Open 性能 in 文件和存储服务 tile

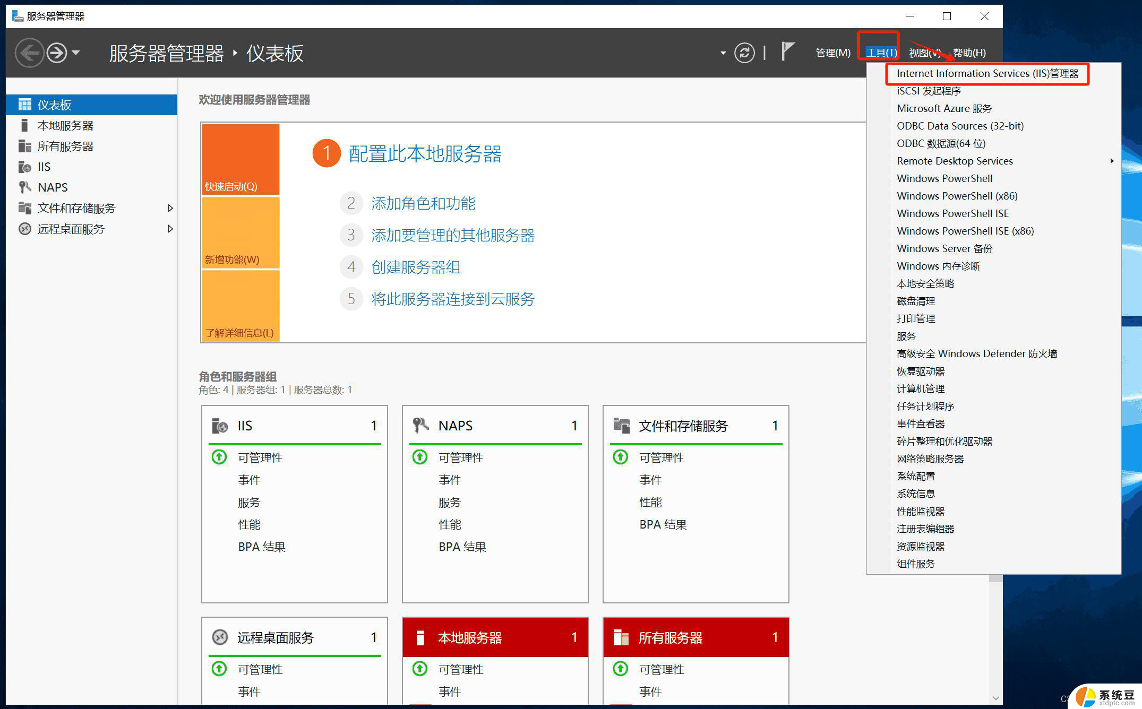(650, 502)
